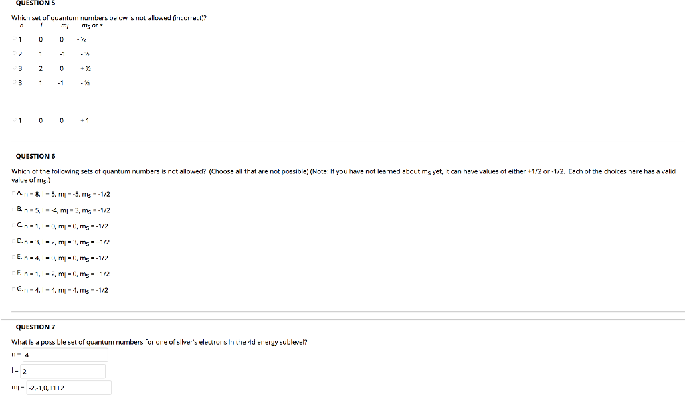685x409 pixels.
Task: Click the 4d sublevel question text
Action: click(x=159, y=341)
